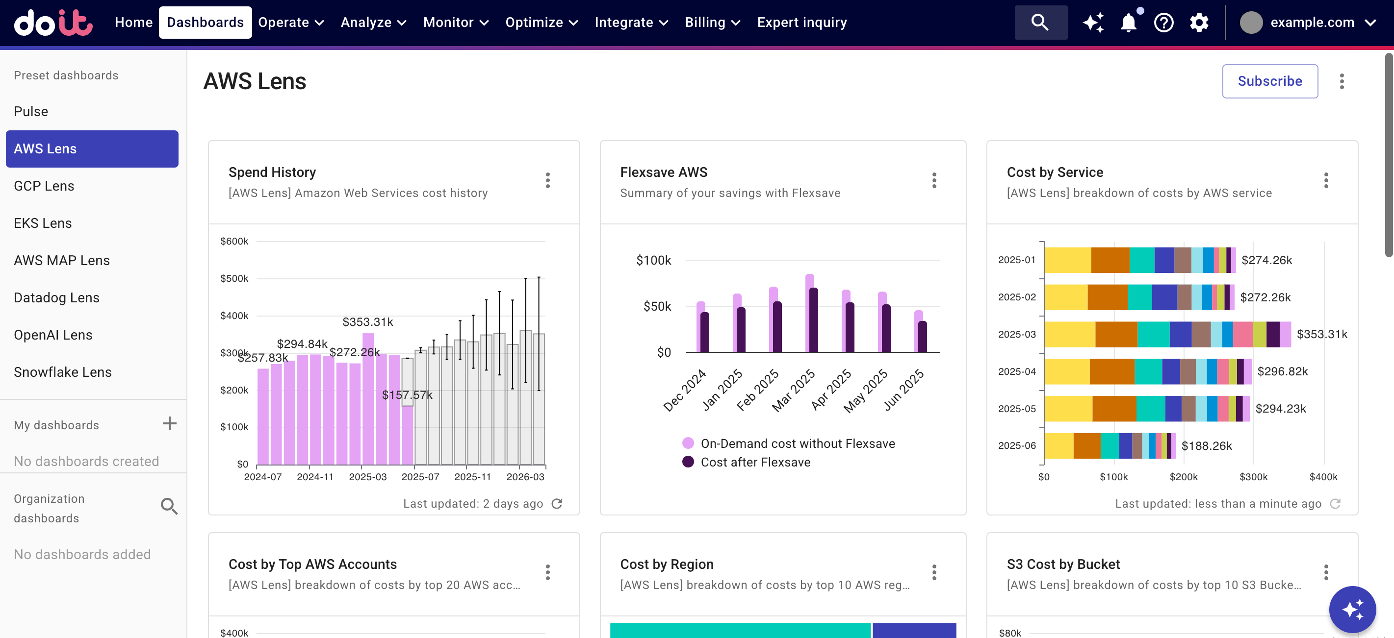This screenshot has height=638, width=1394.
Task: Open Cost by Region widget menu
Action: tap(934, 572)
